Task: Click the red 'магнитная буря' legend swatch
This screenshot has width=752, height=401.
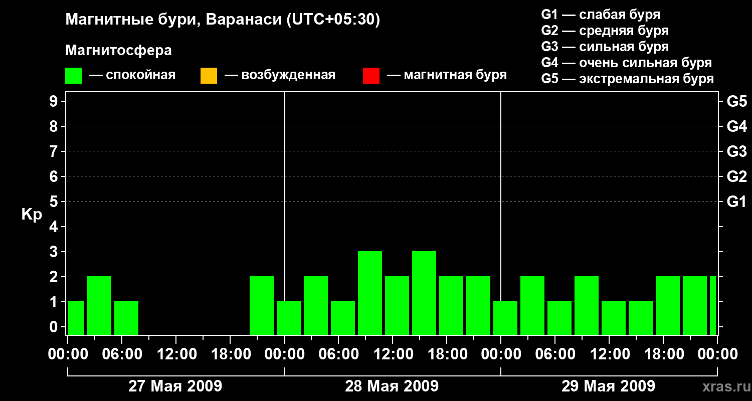Action: tap(371, 76)
